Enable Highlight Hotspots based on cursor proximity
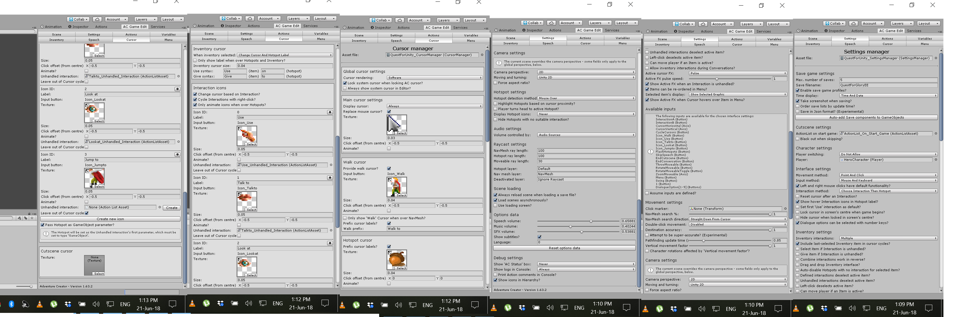The height and width of the screenshot is (317, 979). point(495,104)
